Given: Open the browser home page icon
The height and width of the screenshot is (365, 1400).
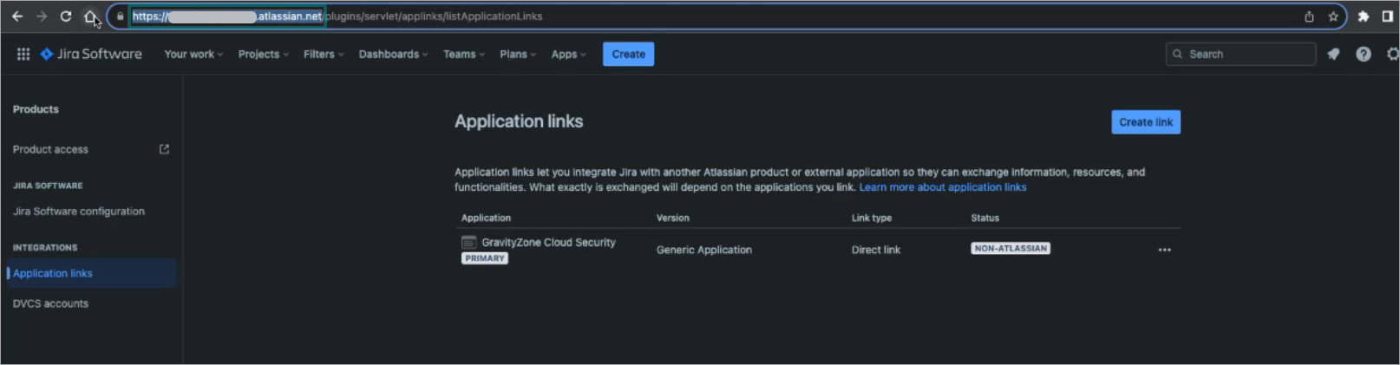Looking at the screenshot, I should 89,16.
